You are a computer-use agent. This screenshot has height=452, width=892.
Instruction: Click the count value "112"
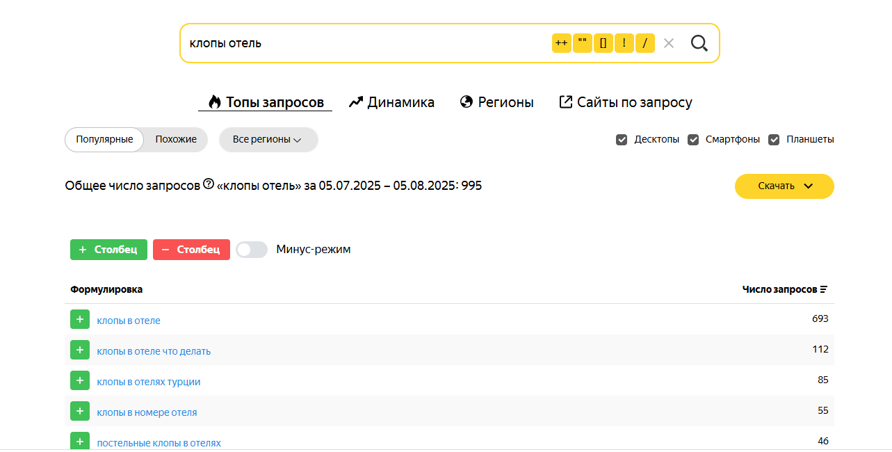click(820, 349)
